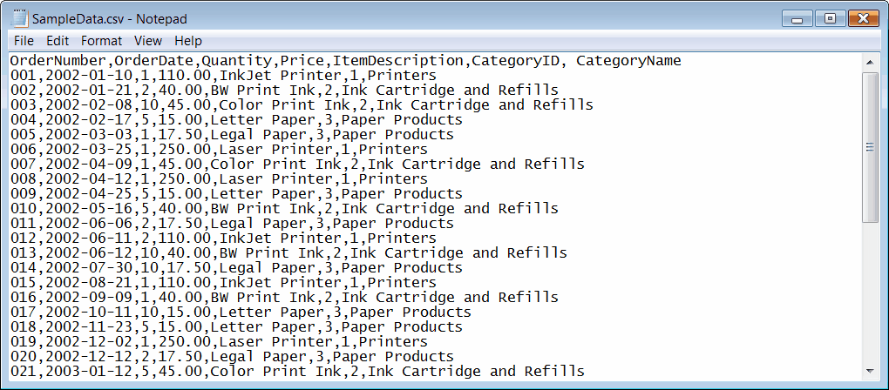Click the OrderNumber header text
889x390 pixels.
pyautogui.click(x=58, y=61)
